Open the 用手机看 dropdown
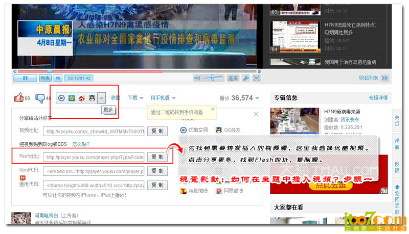The width and height of the screenshot is (409, 234). point(163,98)
